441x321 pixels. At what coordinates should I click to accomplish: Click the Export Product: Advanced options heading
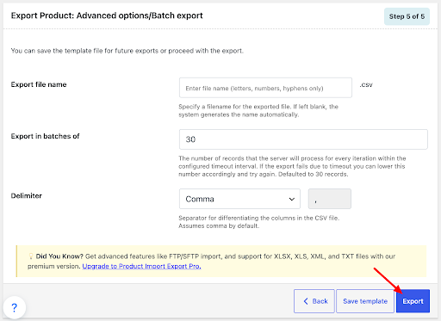pyautogui.click(x=107, y=15)
